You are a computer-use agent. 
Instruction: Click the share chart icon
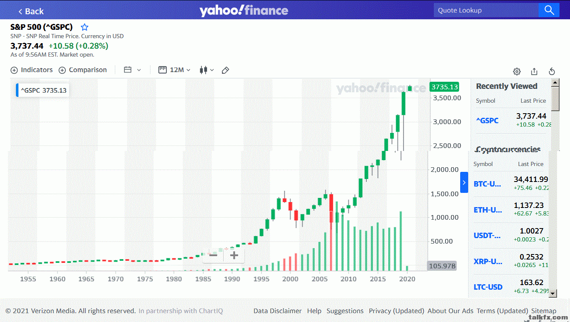point(534,71)
